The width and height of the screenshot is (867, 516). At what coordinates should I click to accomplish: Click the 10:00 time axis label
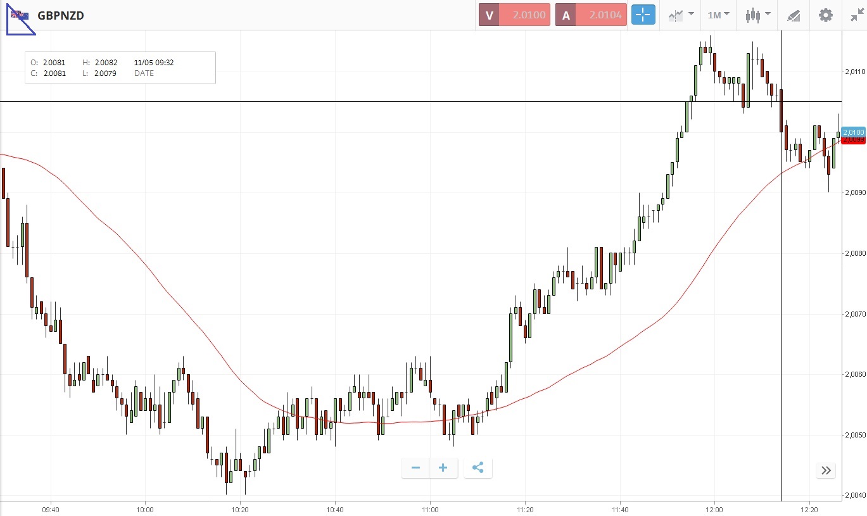pos(145,509)
